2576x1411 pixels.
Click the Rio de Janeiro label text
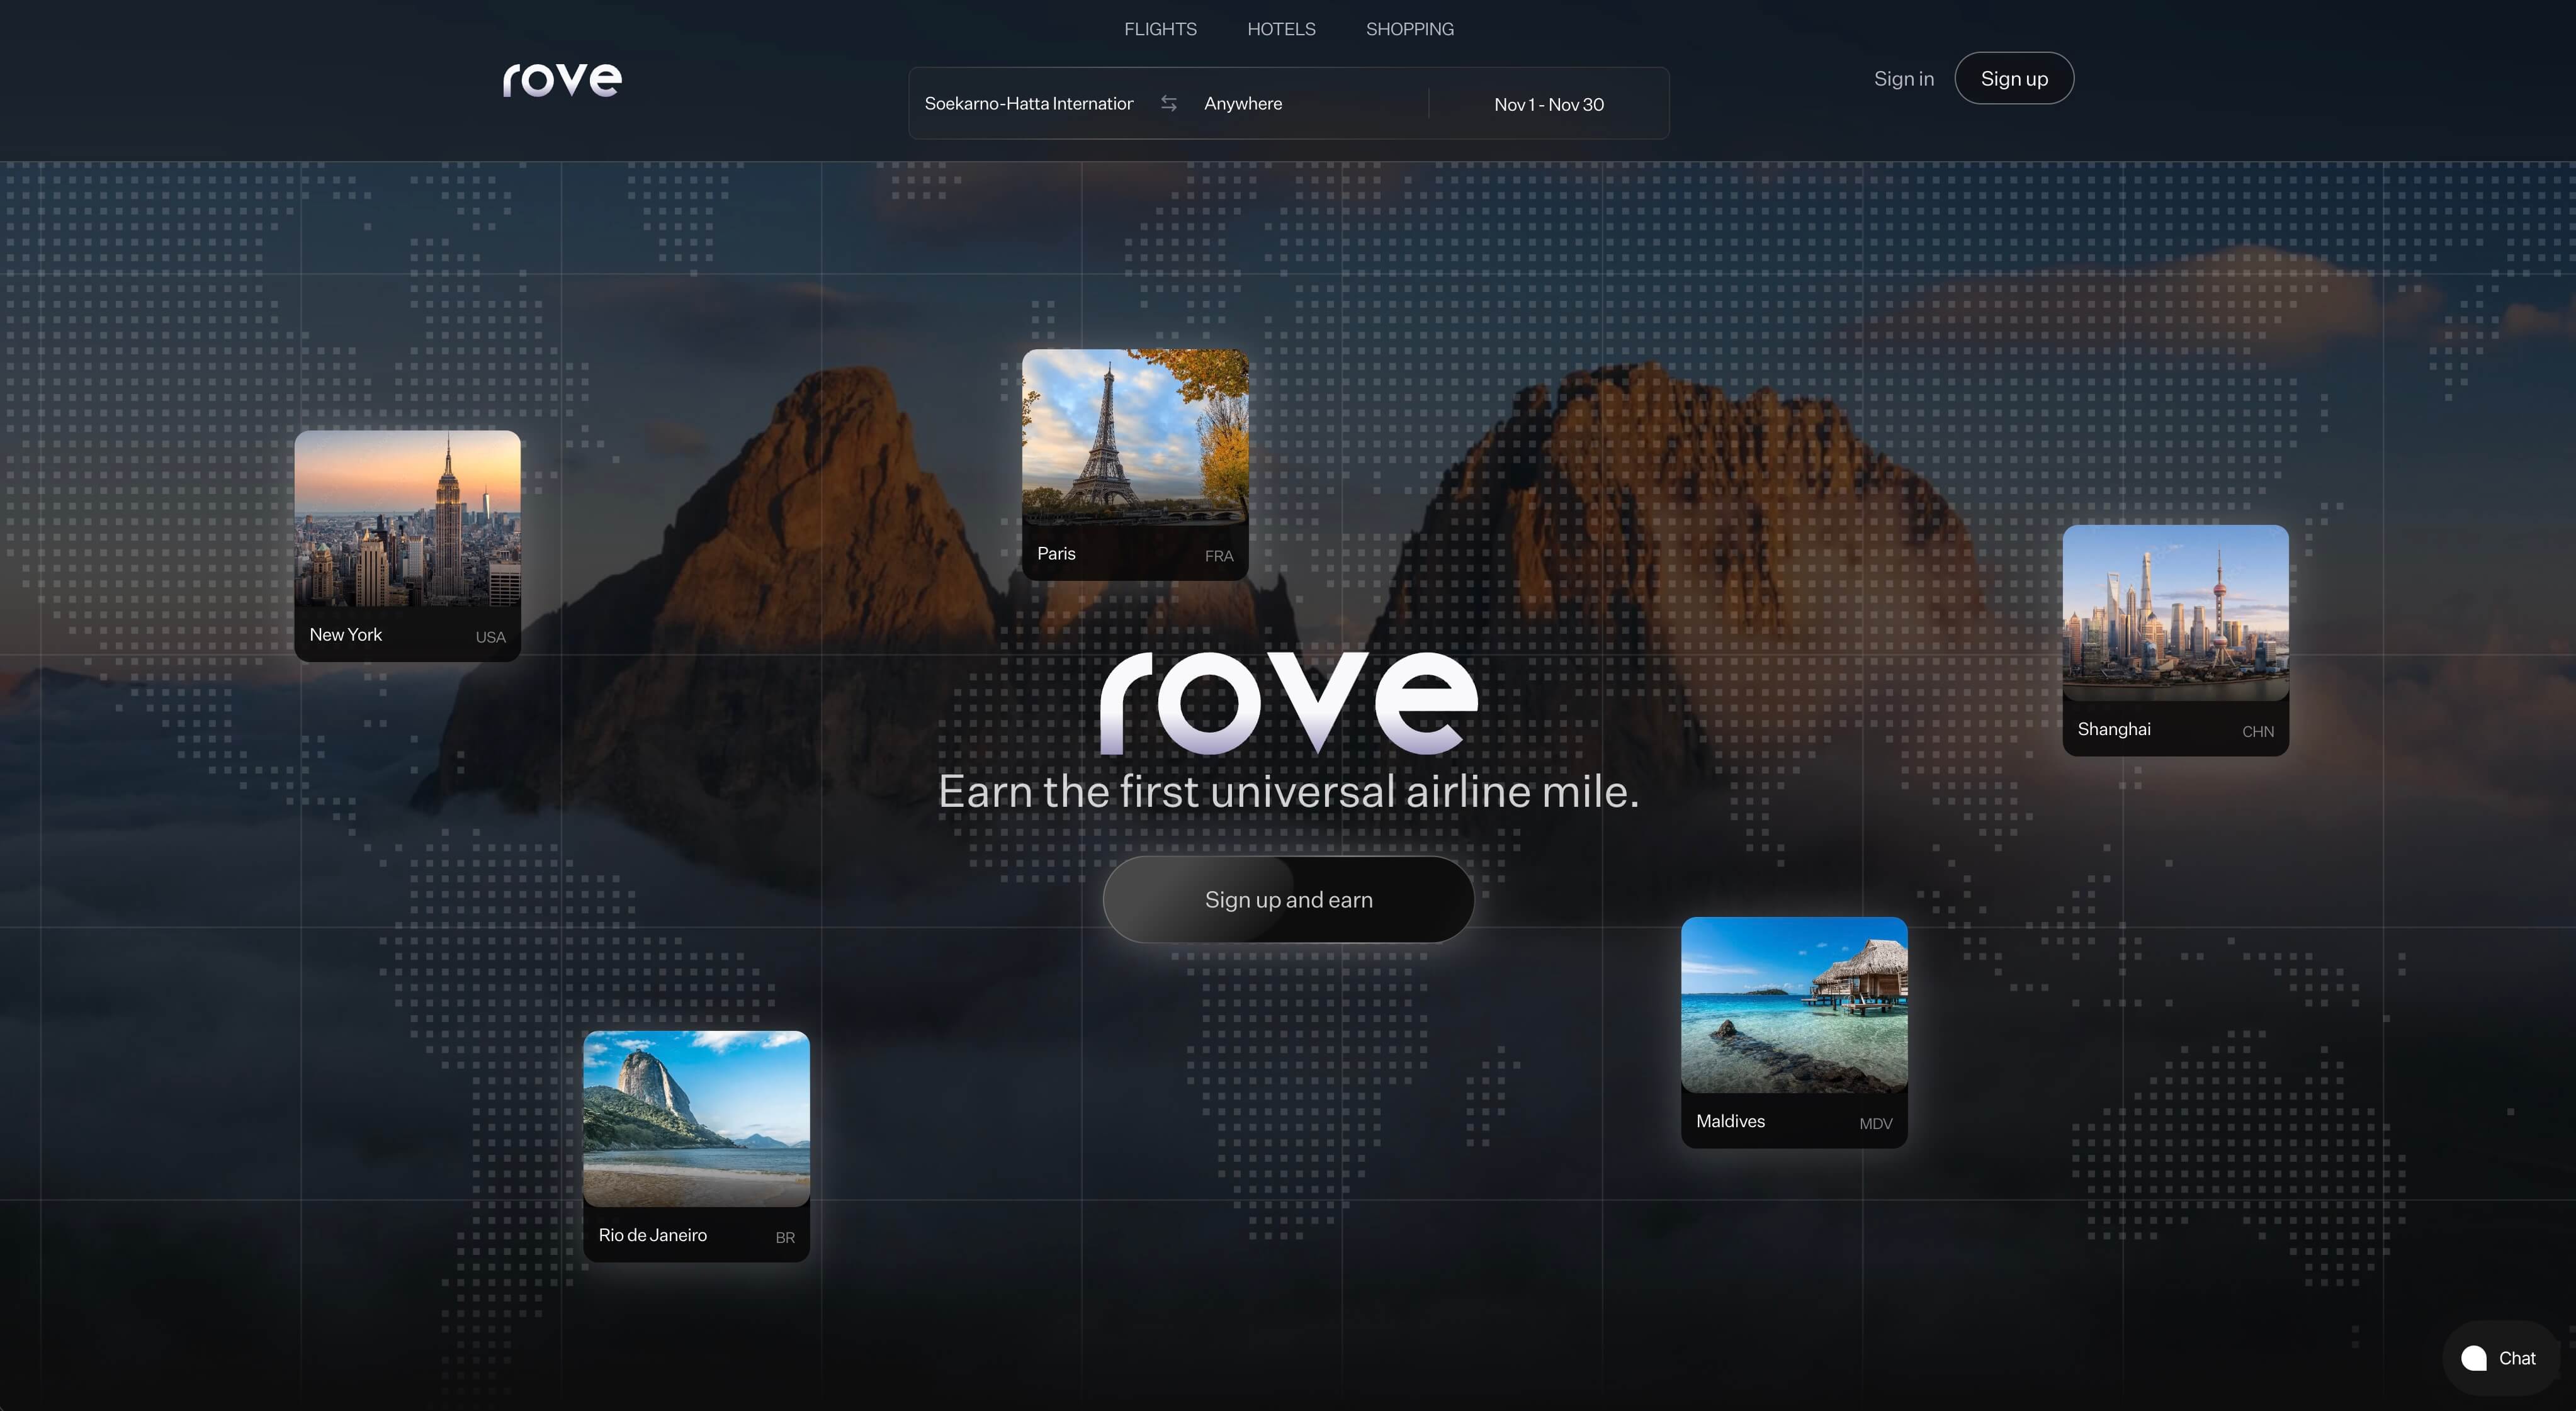pos(652,1235)
